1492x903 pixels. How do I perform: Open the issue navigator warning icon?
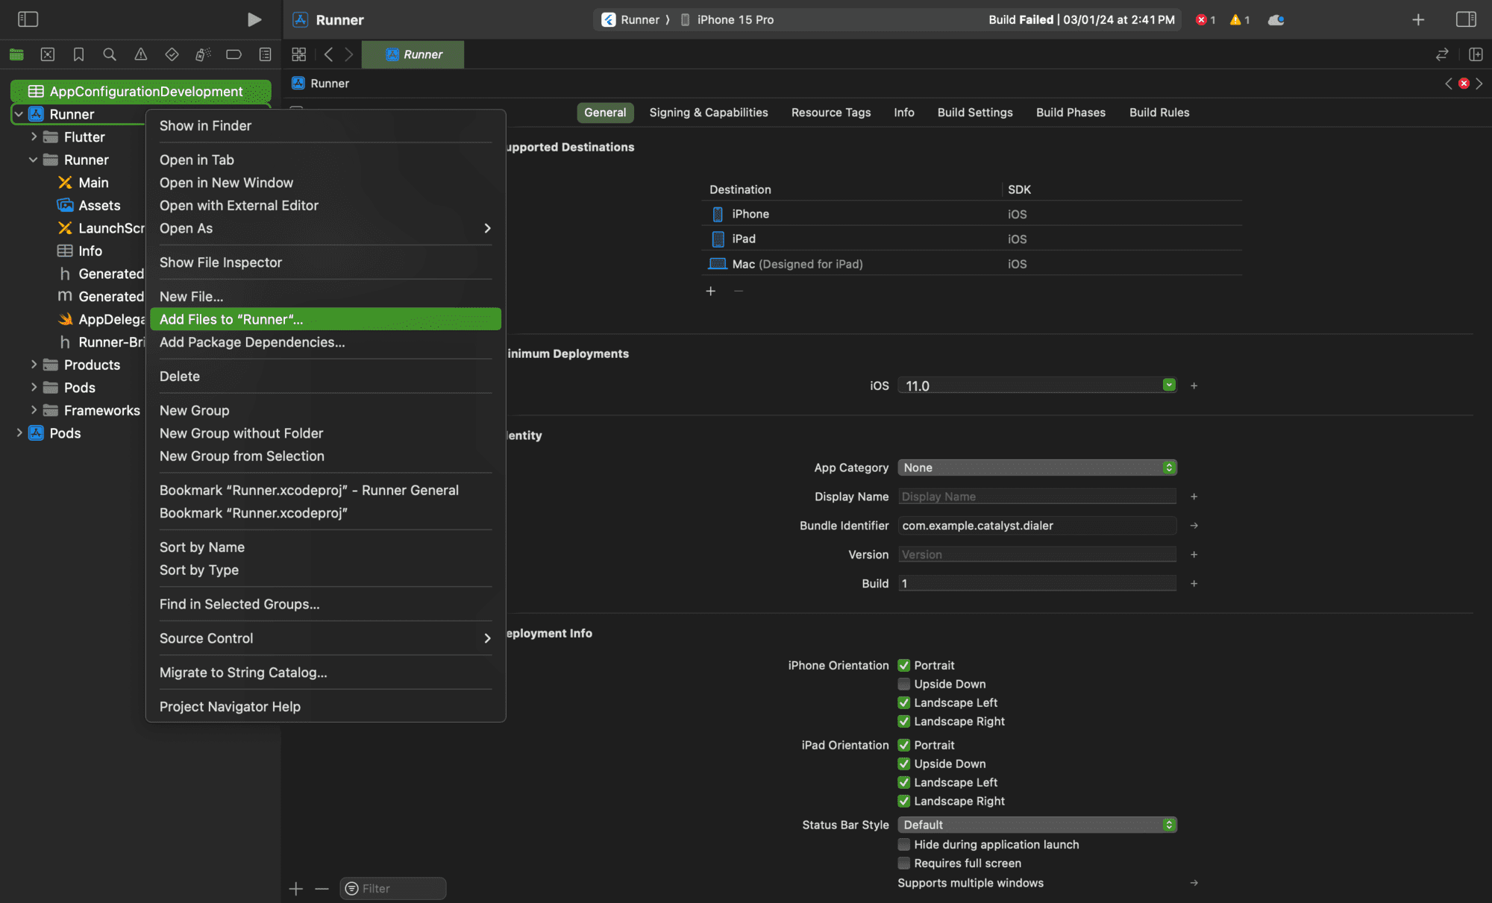[x=140, y=54]
